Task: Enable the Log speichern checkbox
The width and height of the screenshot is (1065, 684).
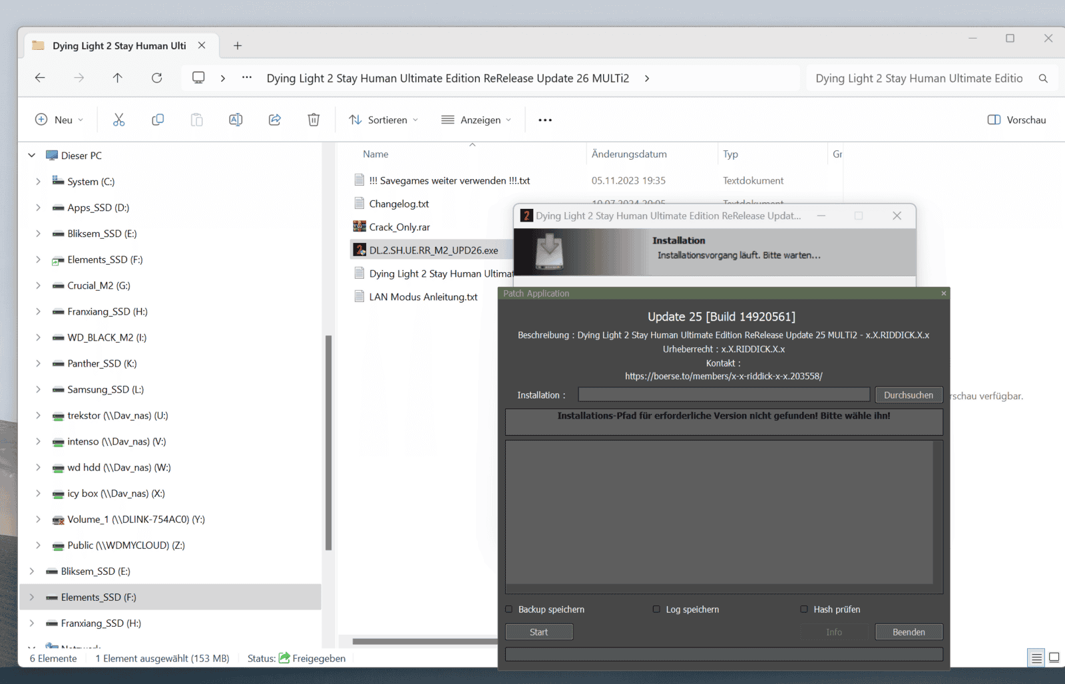Action: [656, 609]
